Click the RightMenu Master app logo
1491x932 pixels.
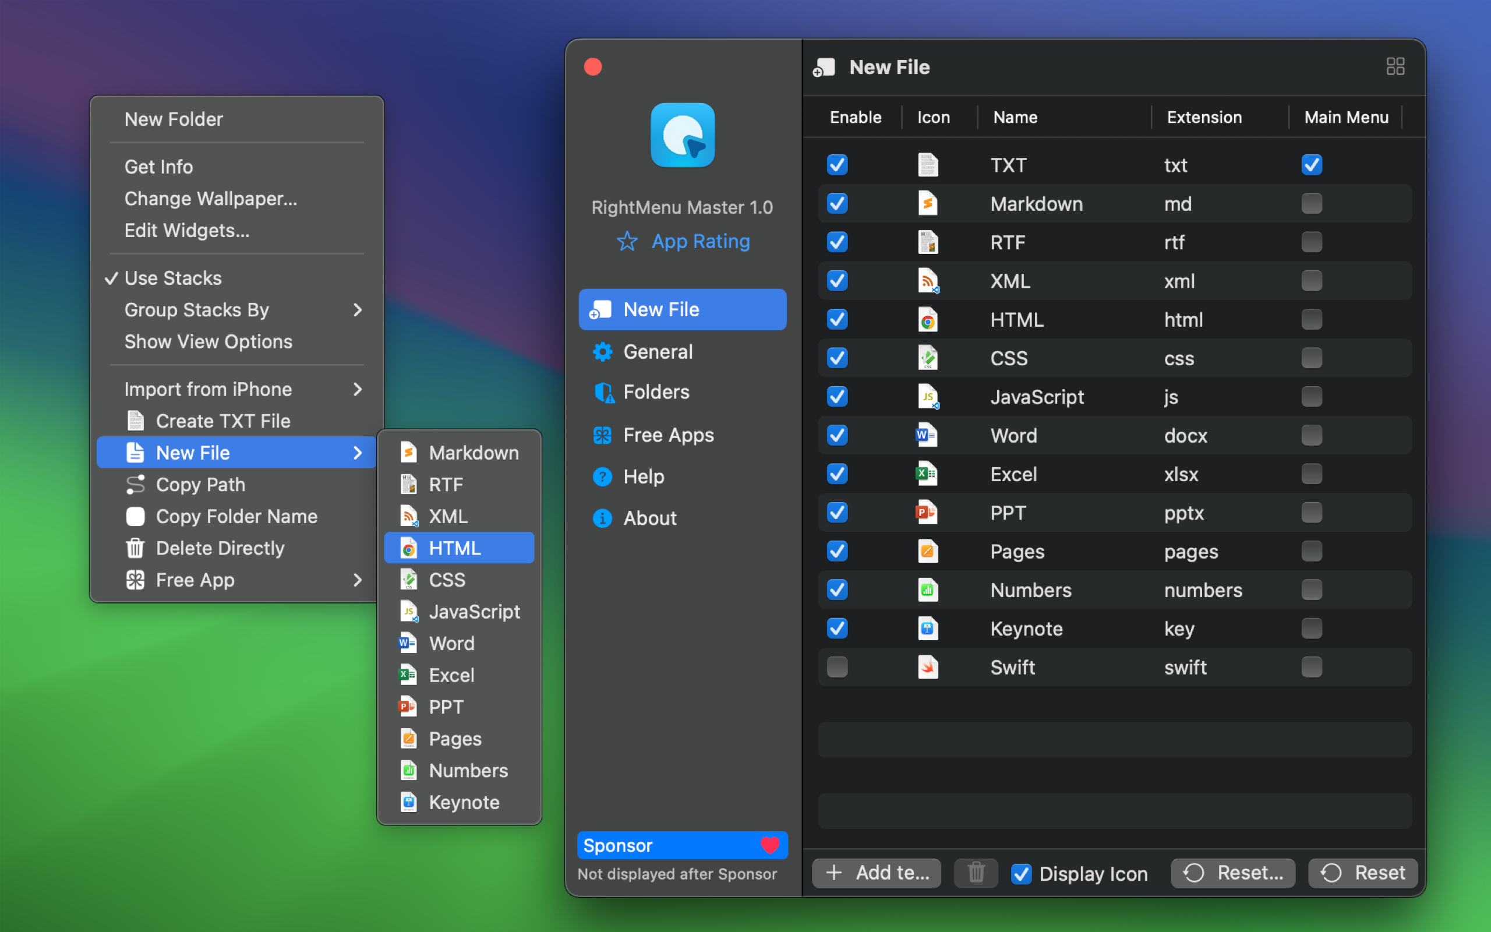click(x=683, y=135)
